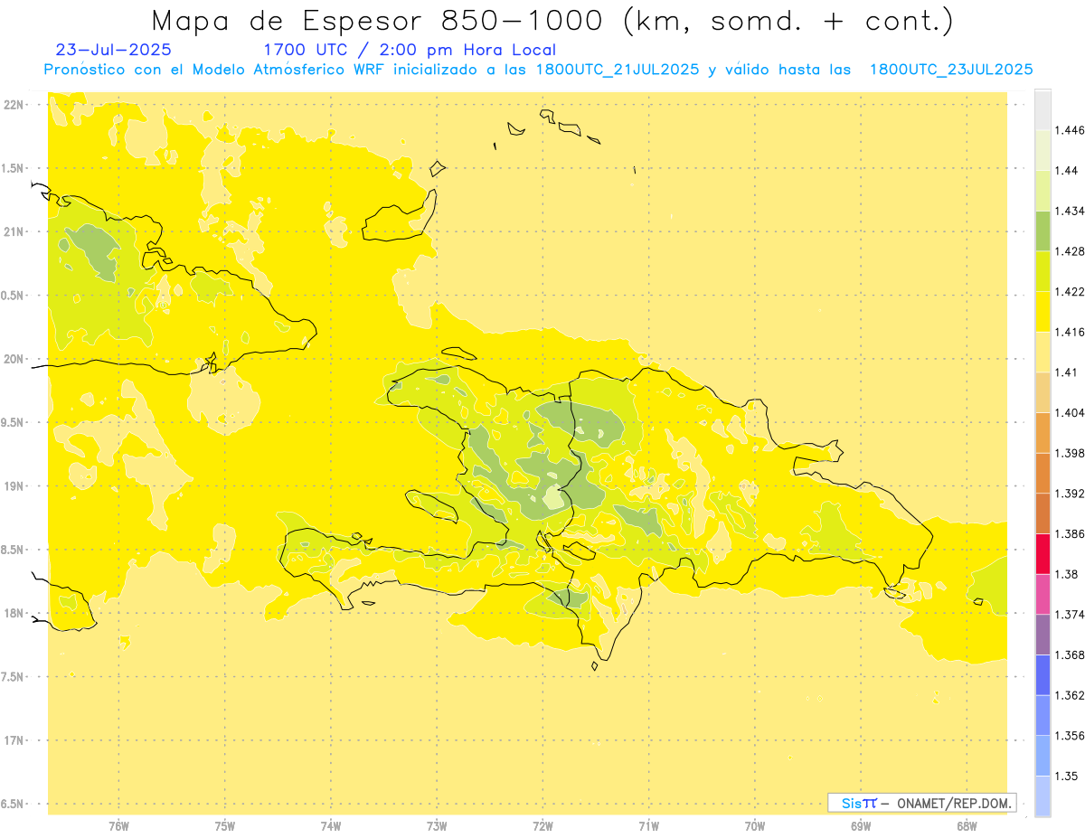1085x838 pixels.
Task: Click the '18N' latitude label
Action: click(14, 614)
